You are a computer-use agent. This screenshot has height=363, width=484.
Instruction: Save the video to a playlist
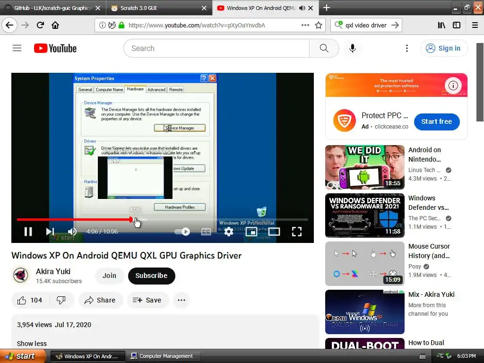147,300
